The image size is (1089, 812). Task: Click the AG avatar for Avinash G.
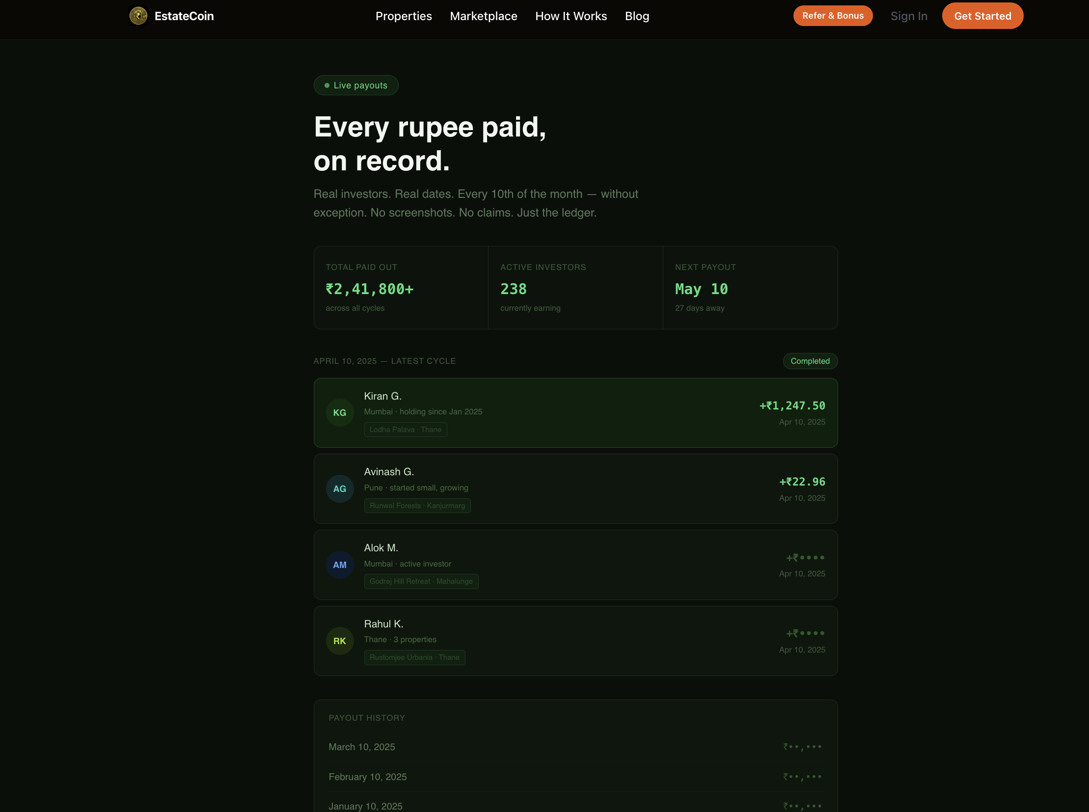(340, 488)
